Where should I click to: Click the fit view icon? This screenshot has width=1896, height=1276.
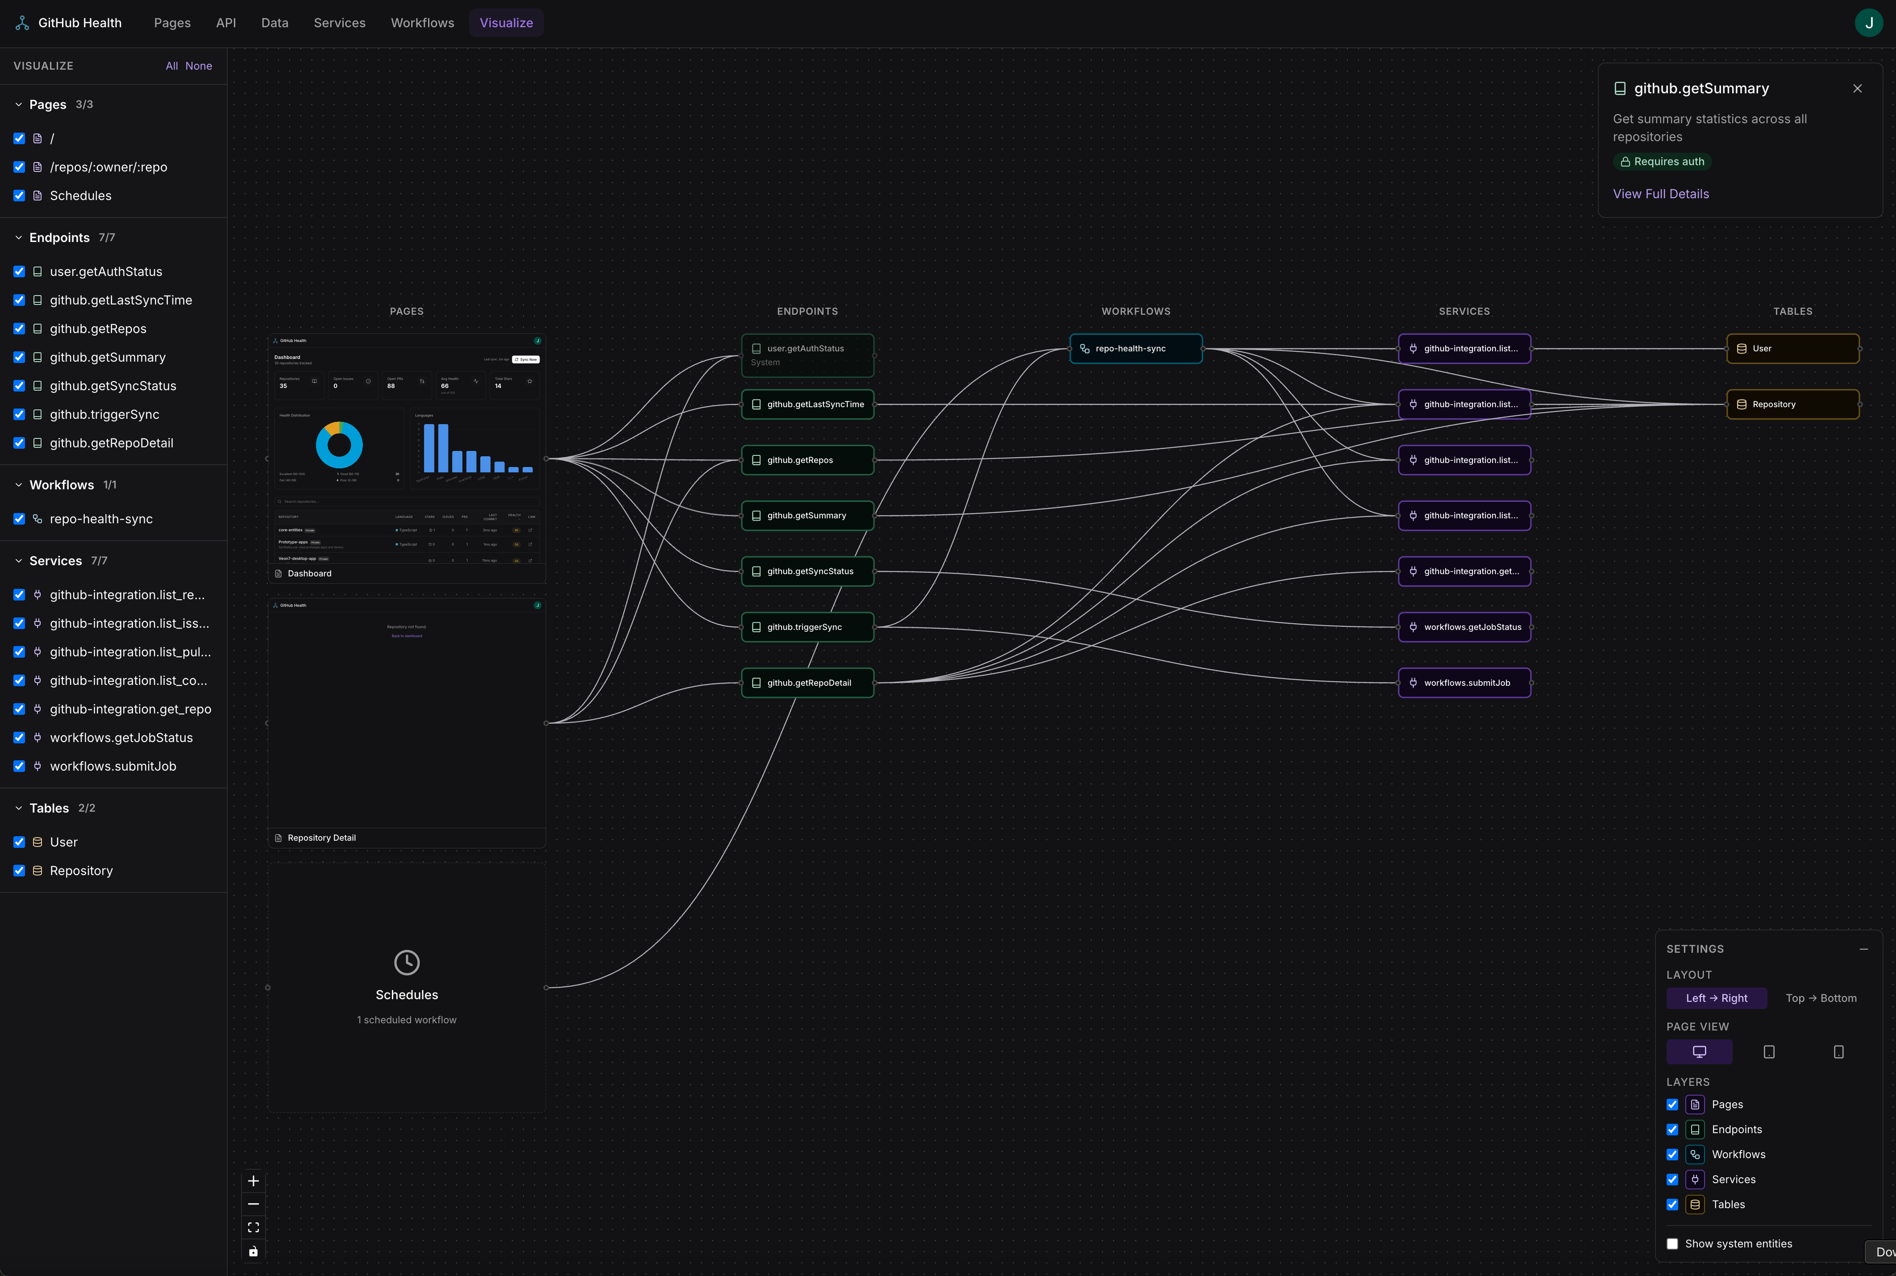254,1228
